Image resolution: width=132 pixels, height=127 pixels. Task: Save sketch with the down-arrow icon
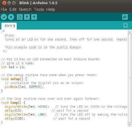point(34,17)
